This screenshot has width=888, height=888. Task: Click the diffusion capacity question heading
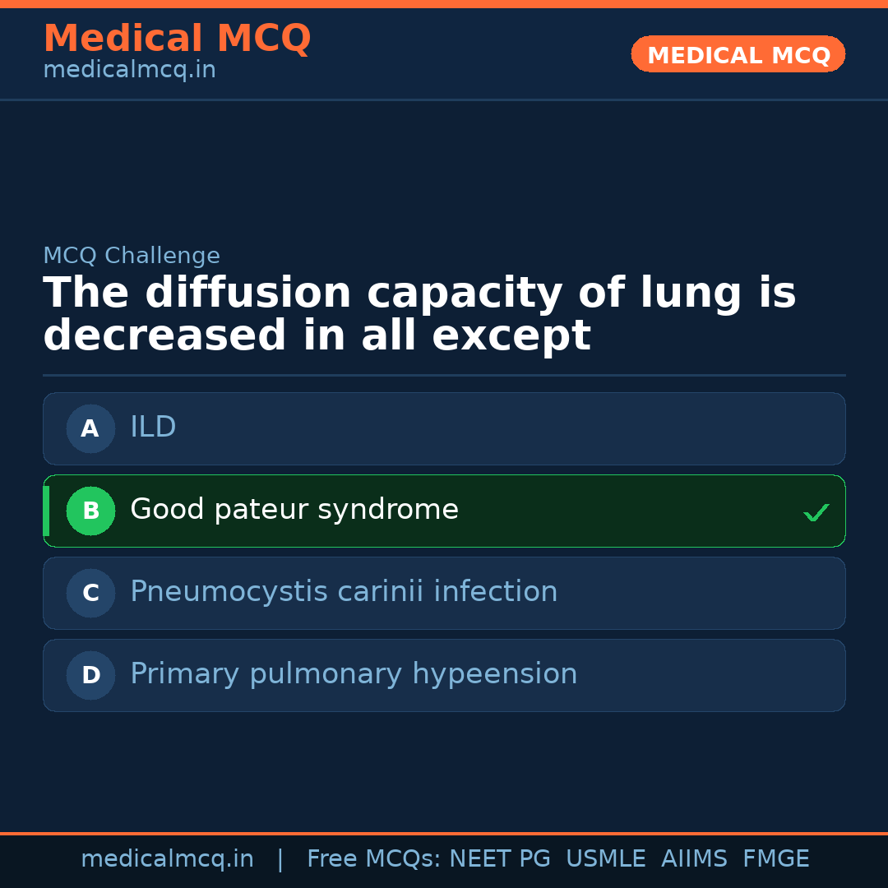pos(419,314)
